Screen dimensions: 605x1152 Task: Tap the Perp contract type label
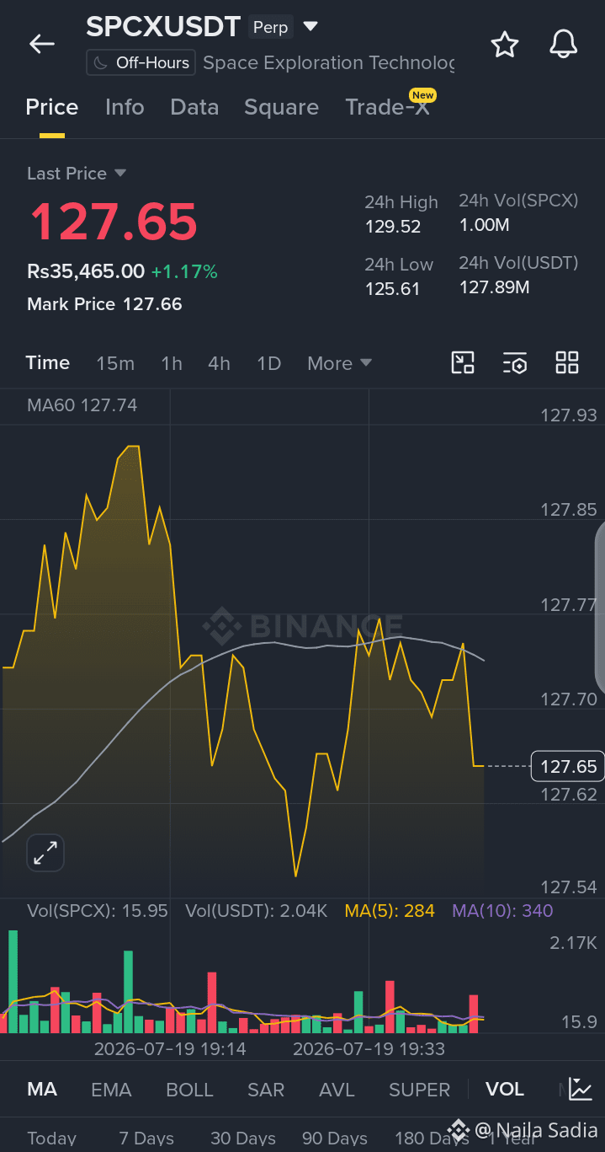click(x=271, y=28)
